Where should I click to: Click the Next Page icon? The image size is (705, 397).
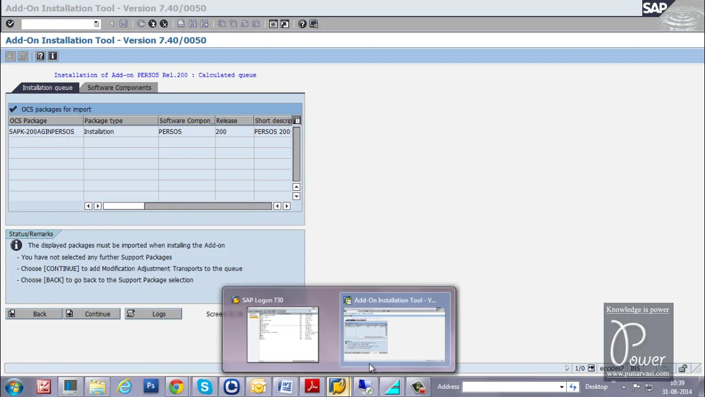[245, 24]
